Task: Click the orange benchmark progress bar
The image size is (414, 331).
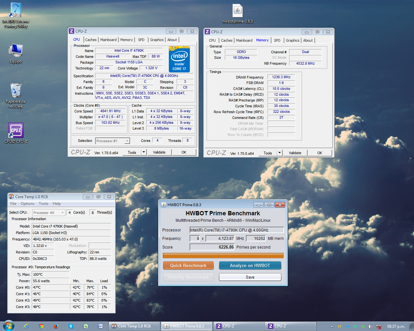Action: pyautogui.click(x=223, y=255)
